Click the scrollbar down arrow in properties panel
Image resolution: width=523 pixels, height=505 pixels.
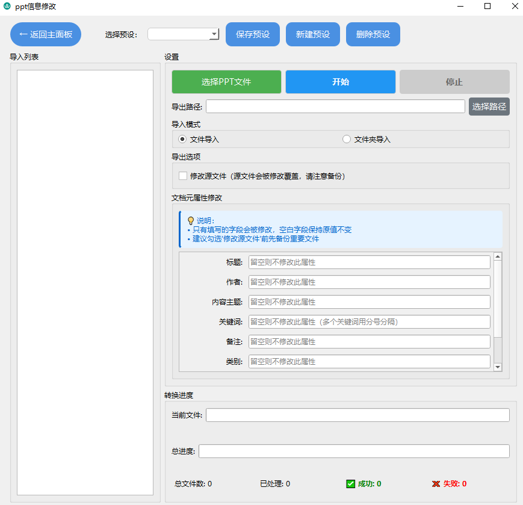tap(497, 366)
